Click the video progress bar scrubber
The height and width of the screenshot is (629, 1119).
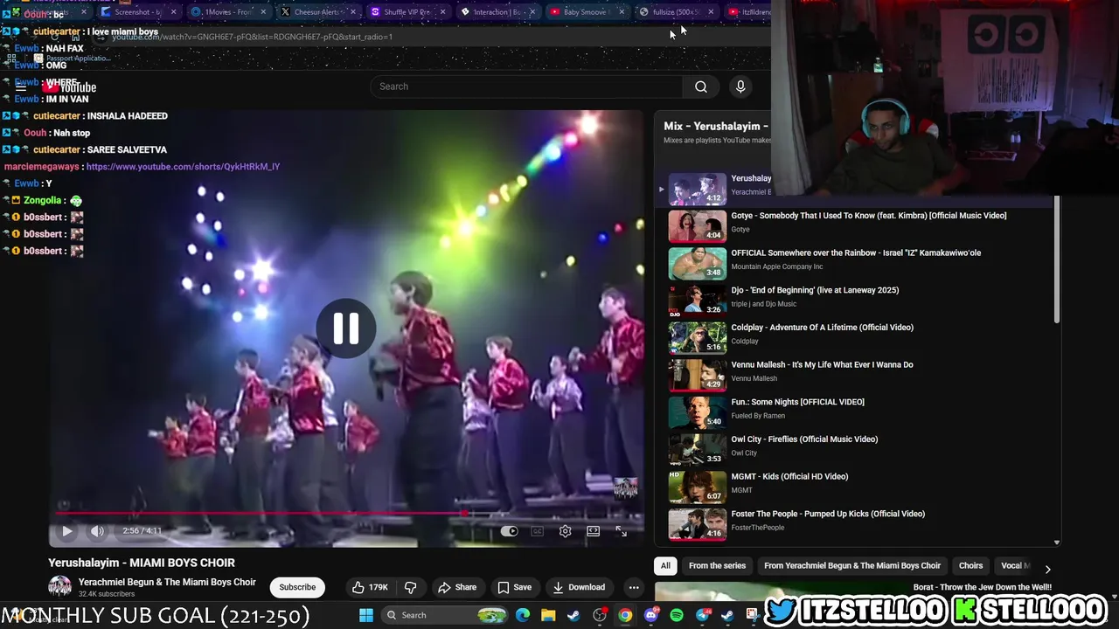[x=463, y=514]
